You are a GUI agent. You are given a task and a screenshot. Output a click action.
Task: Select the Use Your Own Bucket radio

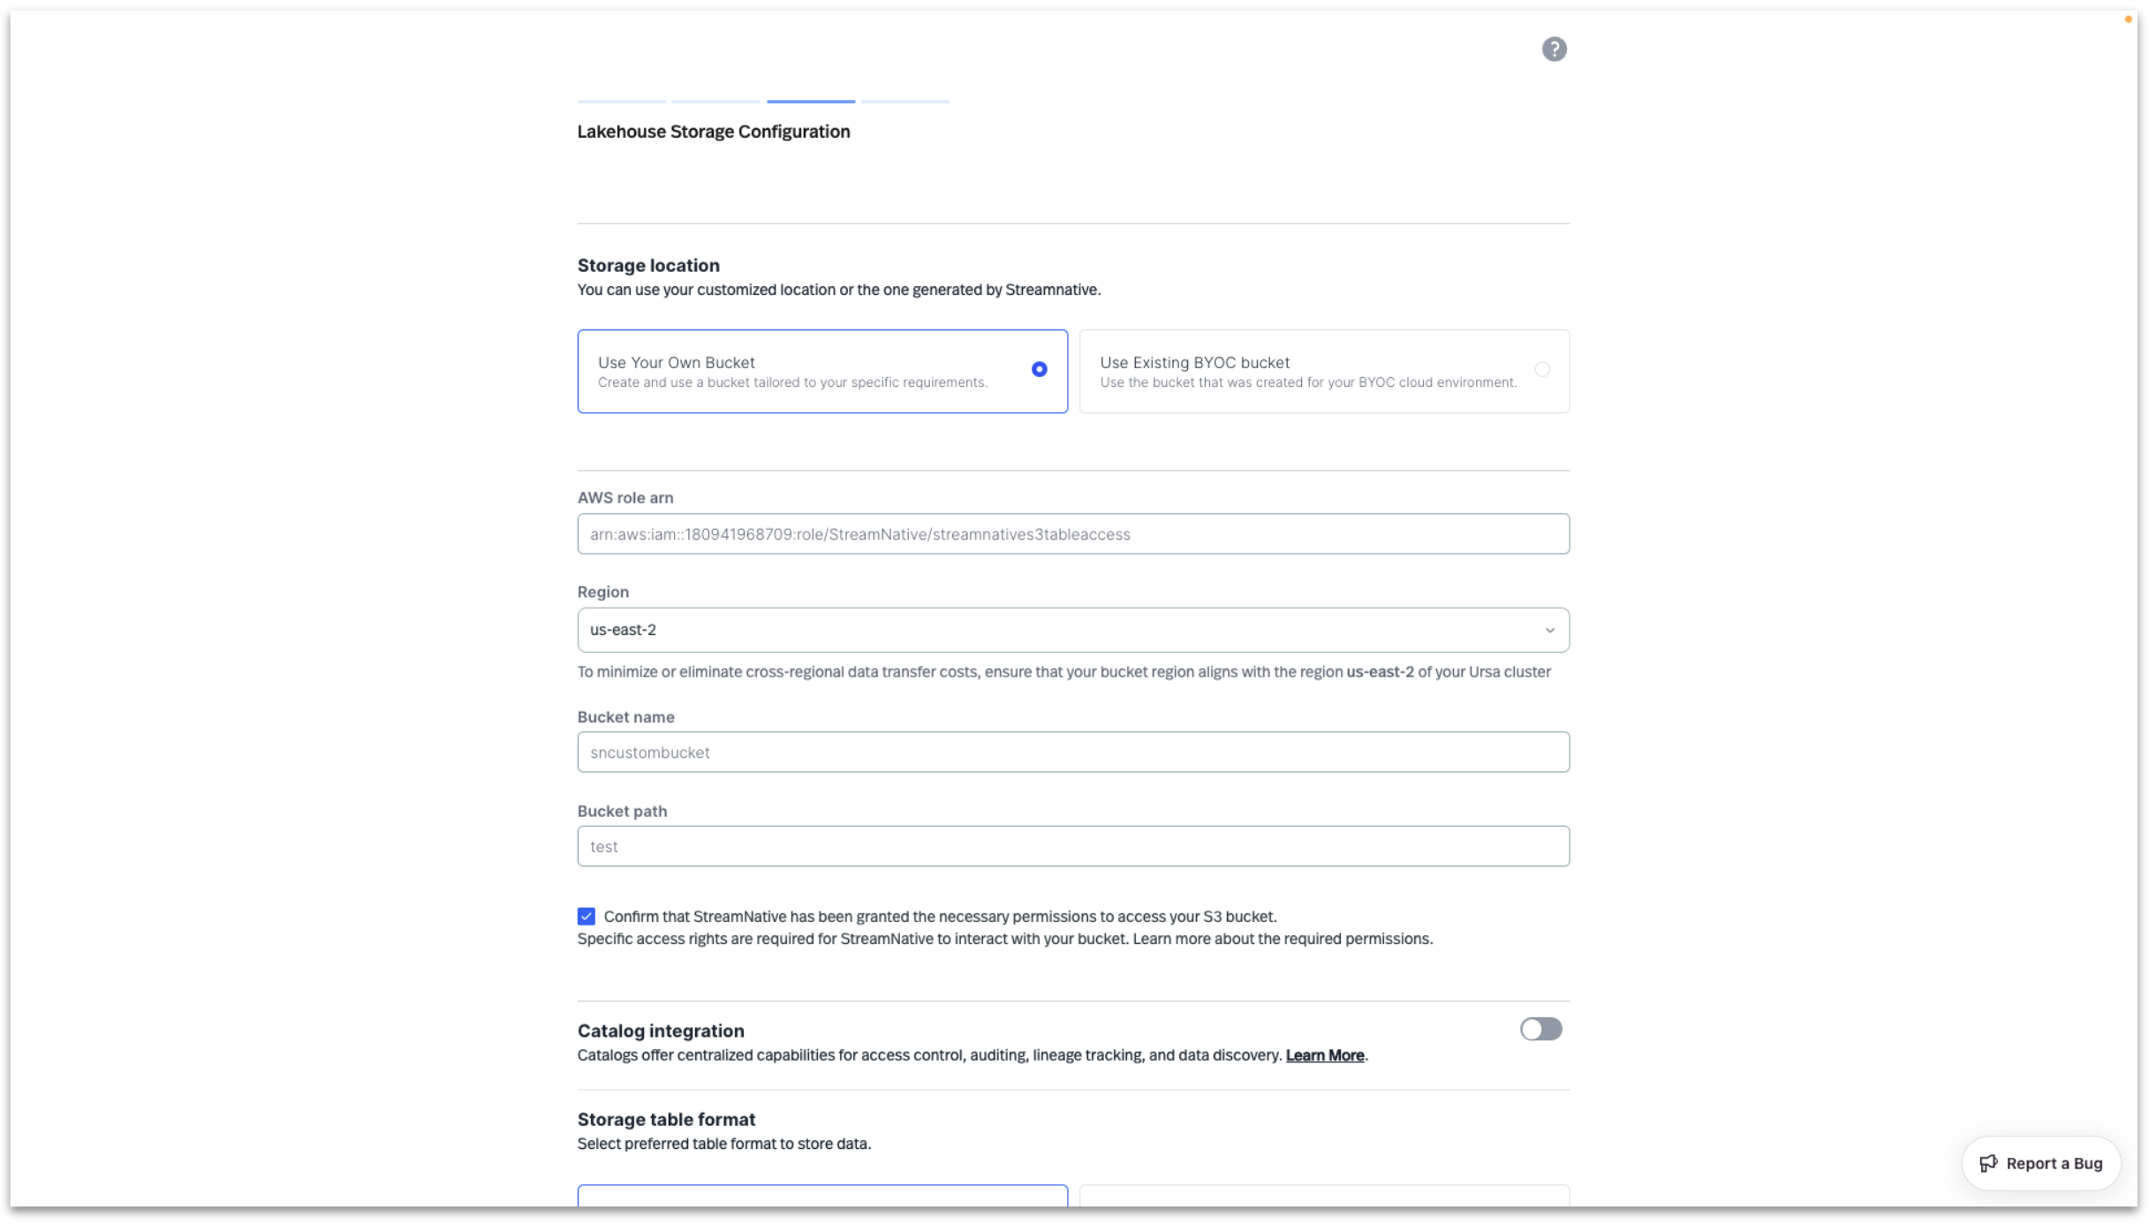point(1039,370)
